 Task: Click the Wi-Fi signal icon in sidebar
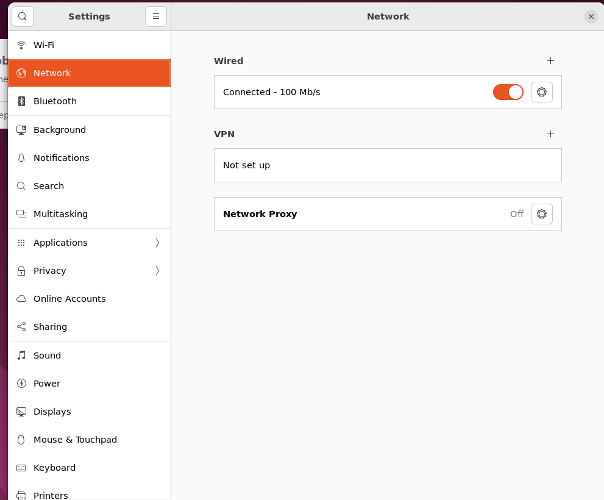tap(21, 45)
